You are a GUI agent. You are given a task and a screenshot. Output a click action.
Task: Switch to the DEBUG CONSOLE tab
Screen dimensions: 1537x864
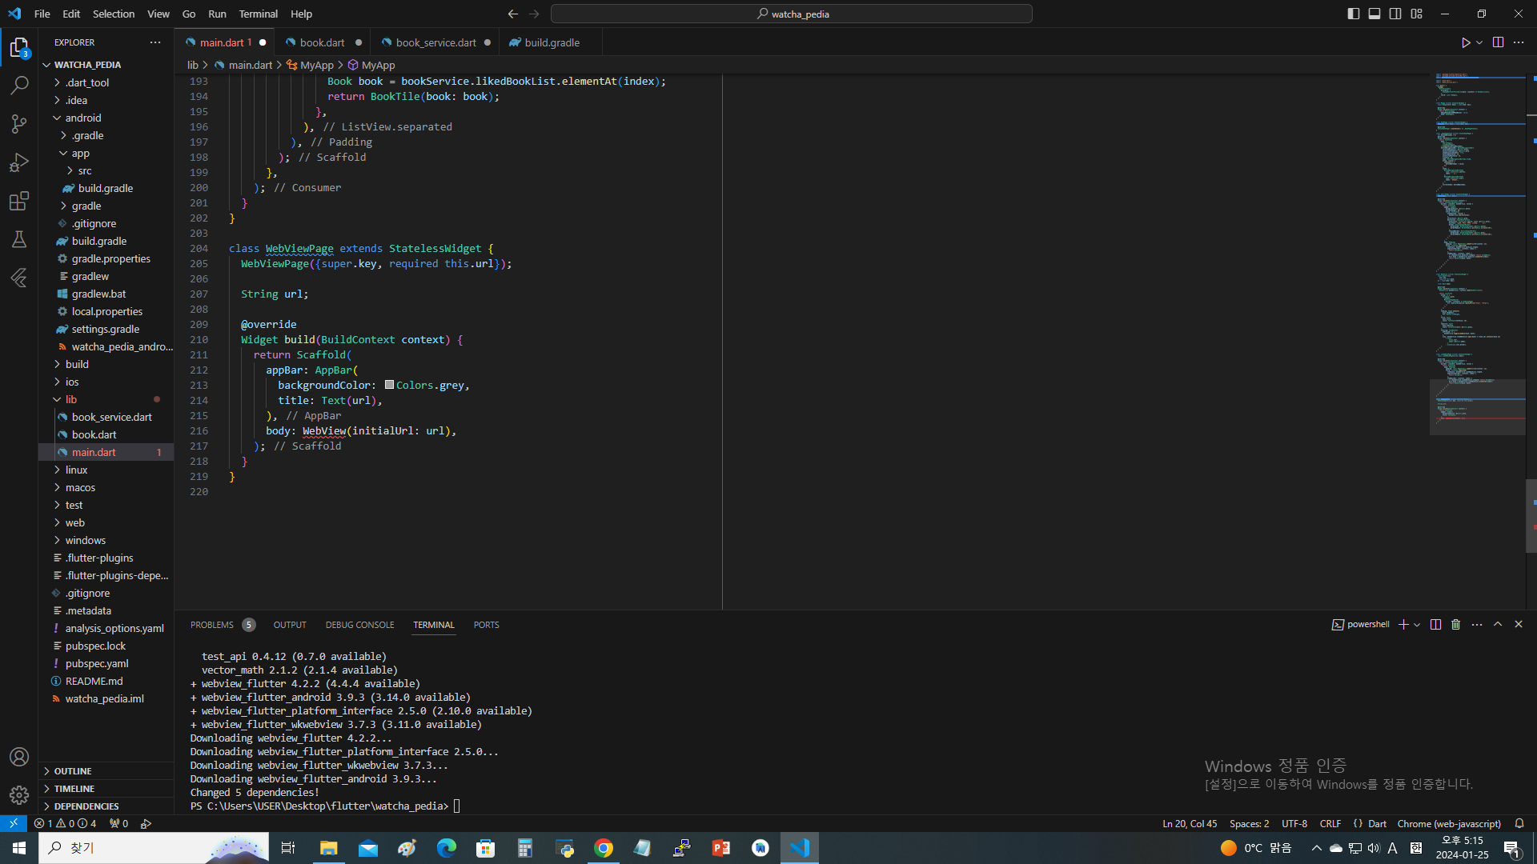click(x=359, y=625)
